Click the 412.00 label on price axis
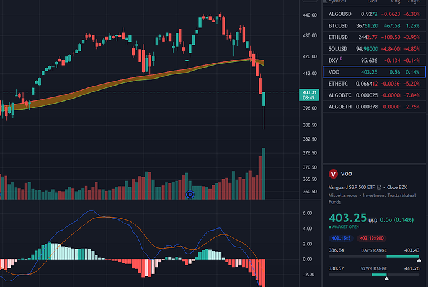This screenshot has height=287, width=428. coord(310,73)
